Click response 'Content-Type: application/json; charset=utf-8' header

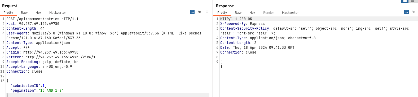268,38
